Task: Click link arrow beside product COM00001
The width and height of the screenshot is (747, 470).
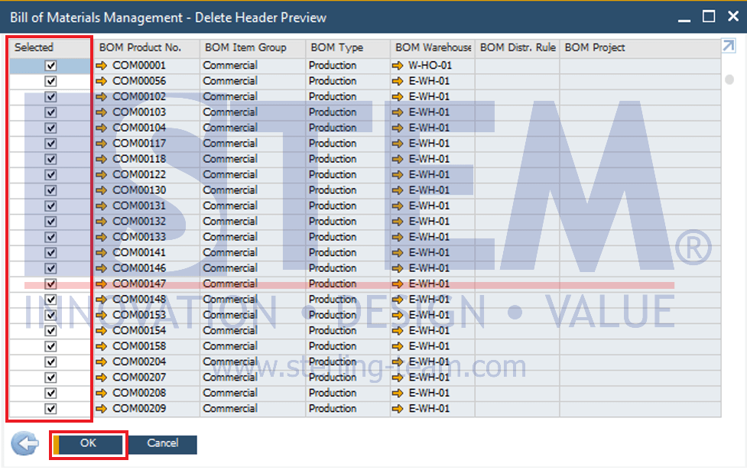Action: tap(102, 66)
